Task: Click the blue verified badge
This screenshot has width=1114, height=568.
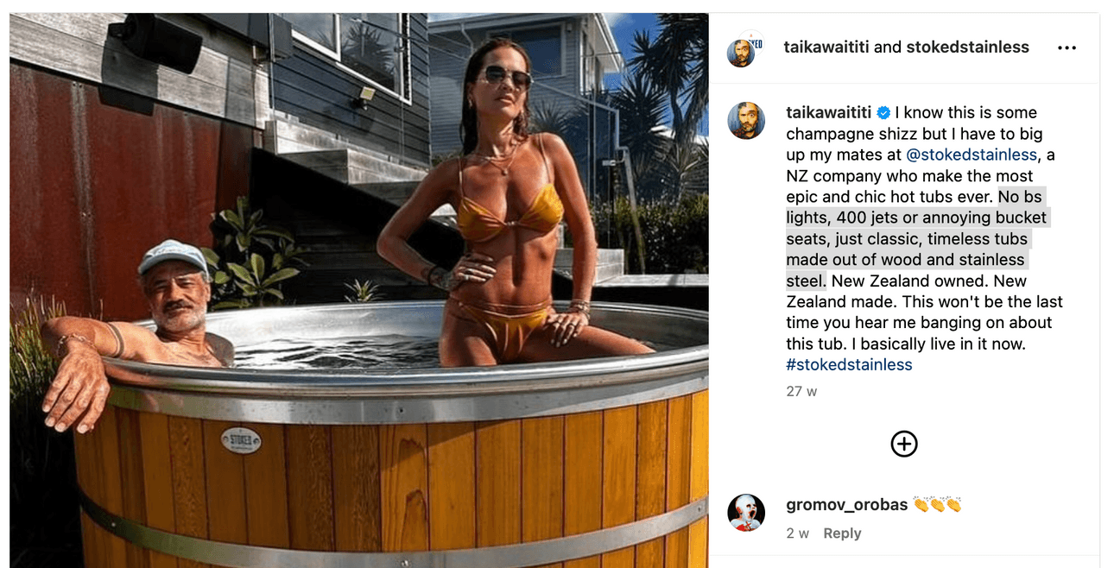Action: 883,113
